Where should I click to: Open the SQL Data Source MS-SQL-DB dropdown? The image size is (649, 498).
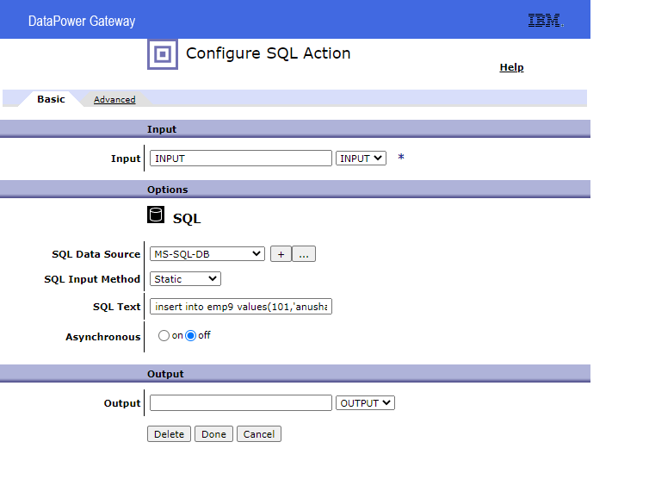[207, 253]
